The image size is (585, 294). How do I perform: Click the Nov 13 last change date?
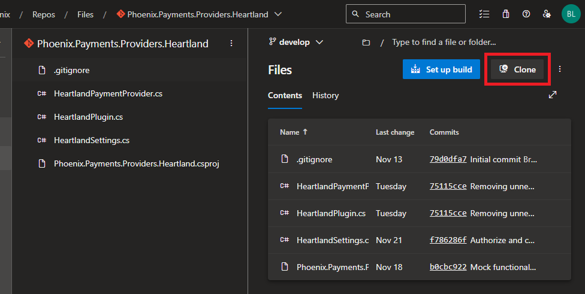(389, 159)
